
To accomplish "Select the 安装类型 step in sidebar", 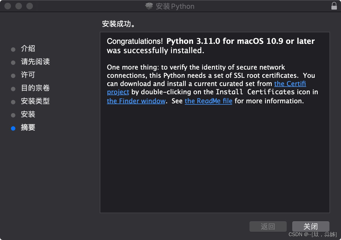I will click(x=35, y=101).
